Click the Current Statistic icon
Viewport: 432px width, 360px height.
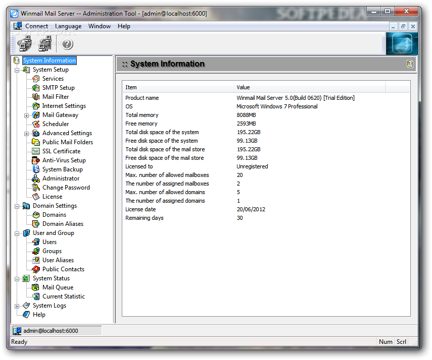(x=36, y=296)
